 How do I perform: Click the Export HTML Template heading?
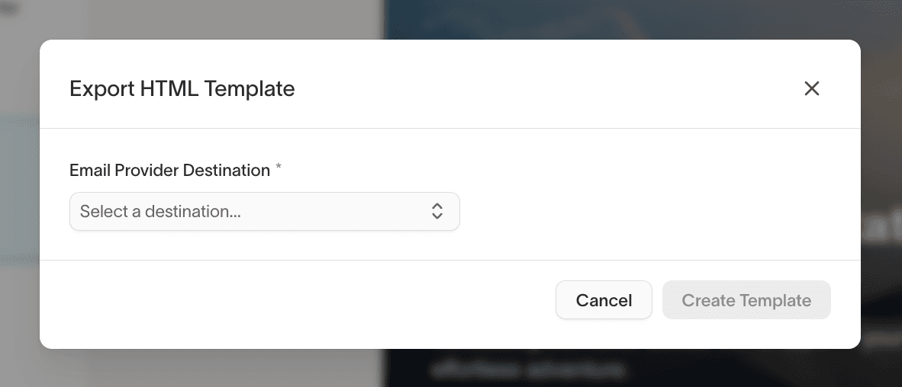coord(182,88)
